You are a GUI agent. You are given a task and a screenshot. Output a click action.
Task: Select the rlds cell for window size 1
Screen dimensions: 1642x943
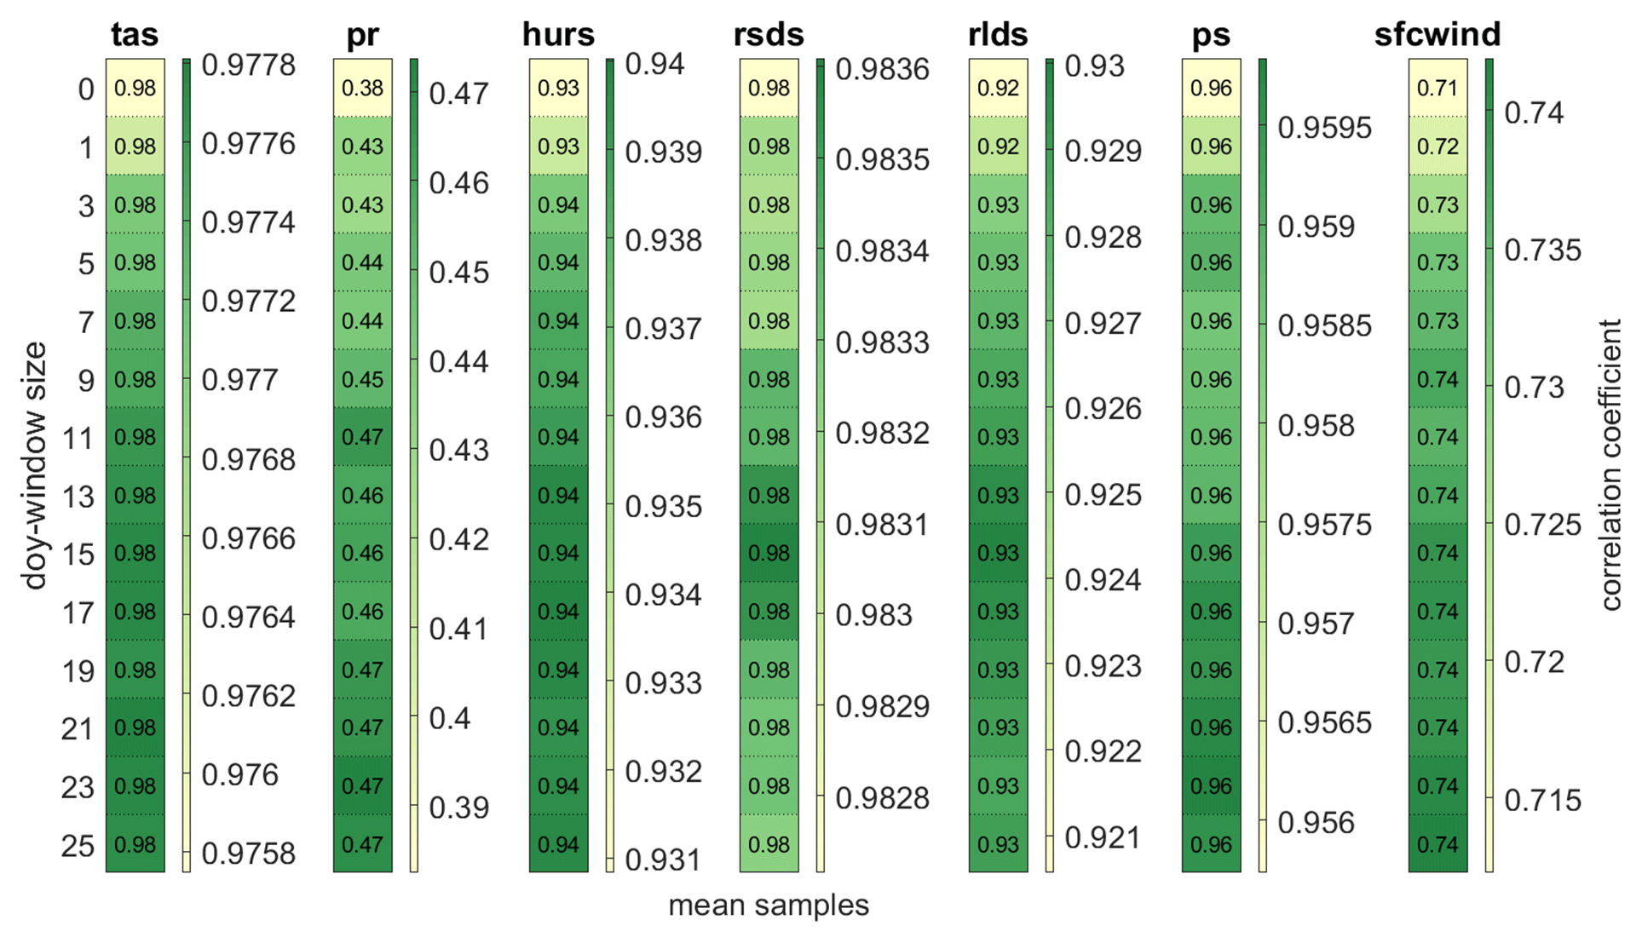(998, 146)
